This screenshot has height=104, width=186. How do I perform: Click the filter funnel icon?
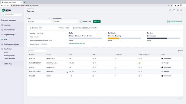tap(29, 51)
